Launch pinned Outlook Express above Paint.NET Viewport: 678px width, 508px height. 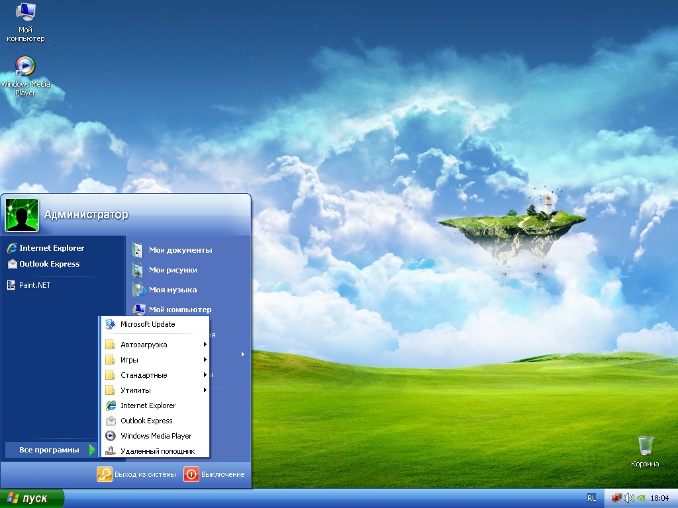pos(44,264)
